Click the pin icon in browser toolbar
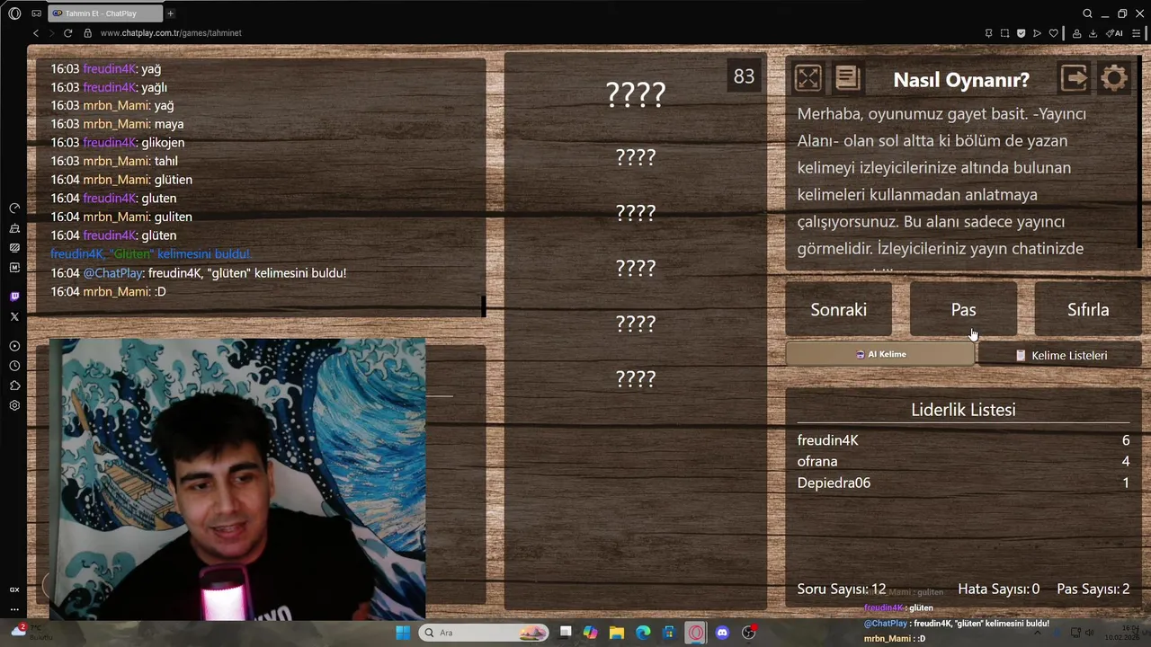The width and height of the screenshot is (1151, 647). (988, 33)
